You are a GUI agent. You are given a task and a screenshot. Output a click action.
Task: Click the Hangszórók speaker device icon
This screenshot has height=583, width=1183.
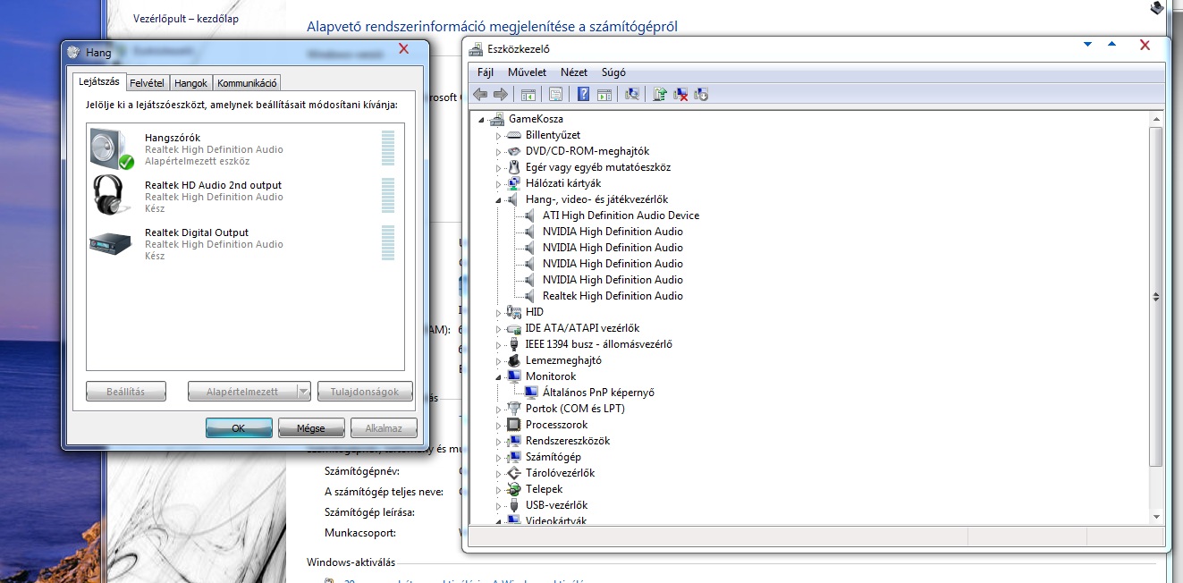click(x=111, y=148)
